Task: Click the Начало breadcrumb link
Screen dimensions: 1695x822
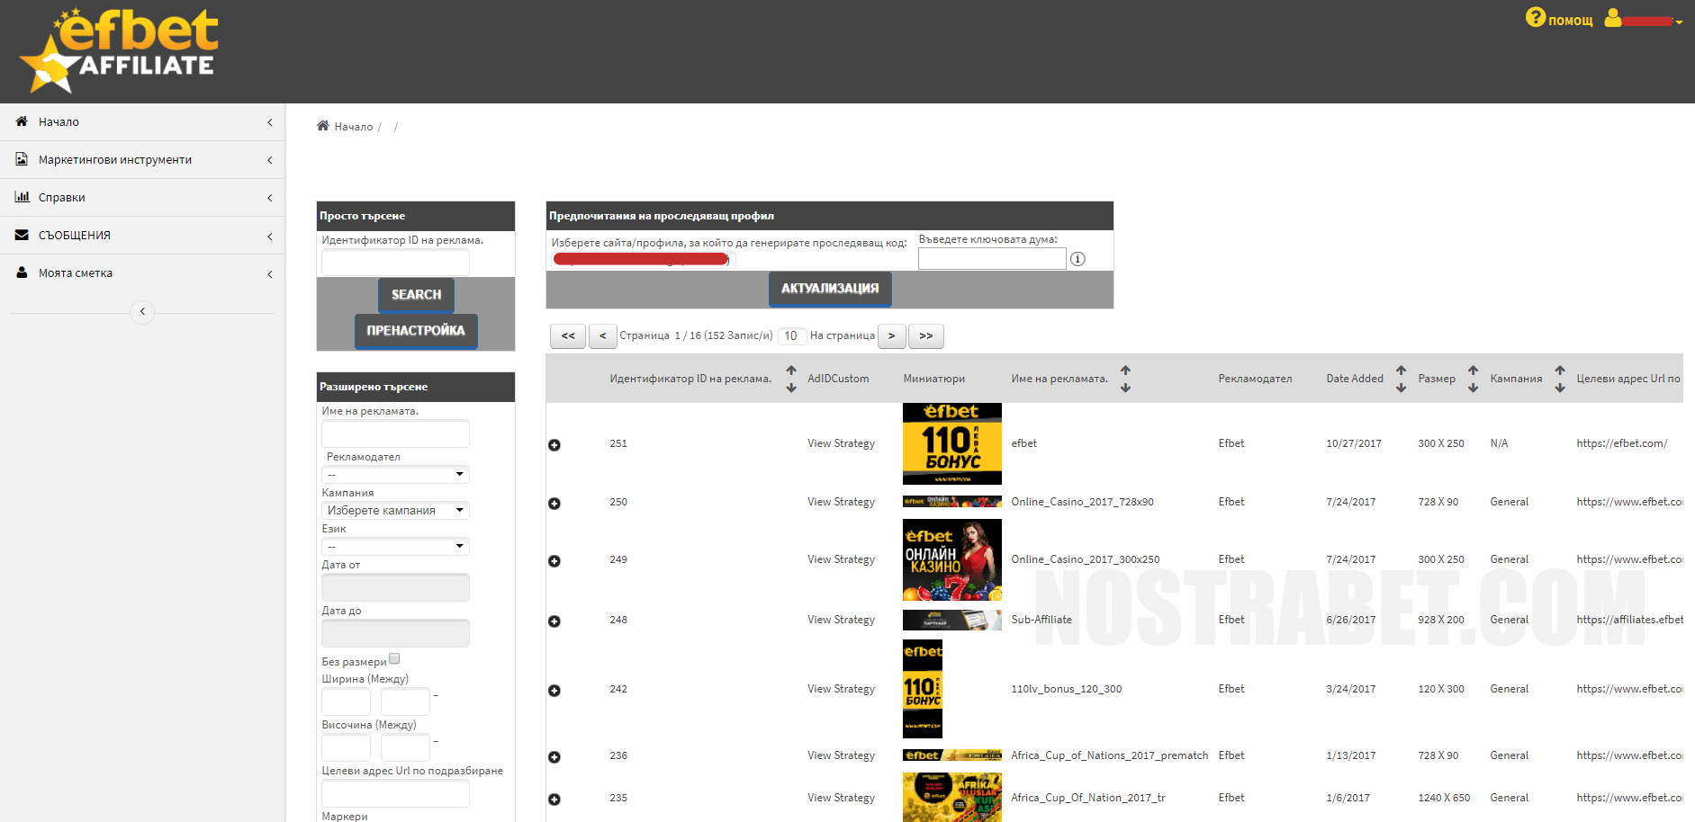Action: click(x=353, y=127)
